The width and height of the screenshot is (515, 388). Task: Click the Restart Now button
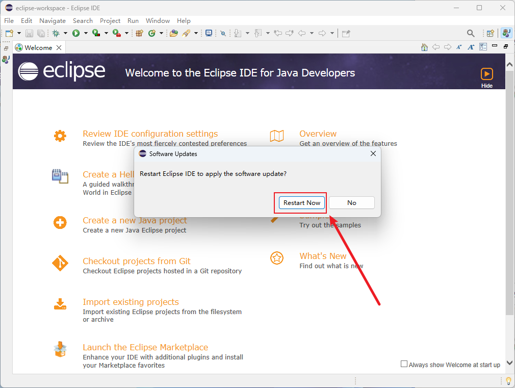point(302,203)
